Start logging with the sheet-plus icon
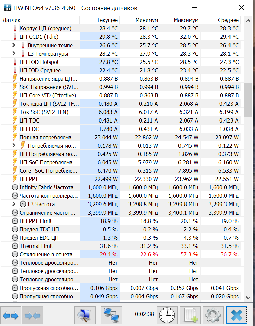Viewport: 255px width, 326px height. (190, 315)
